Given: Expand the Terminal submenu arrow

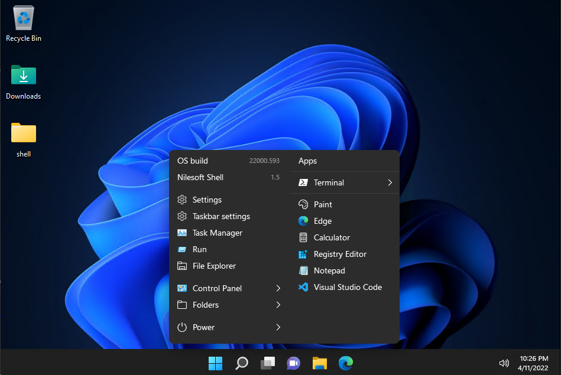Looking at the screenshot, I should (390, 182).
